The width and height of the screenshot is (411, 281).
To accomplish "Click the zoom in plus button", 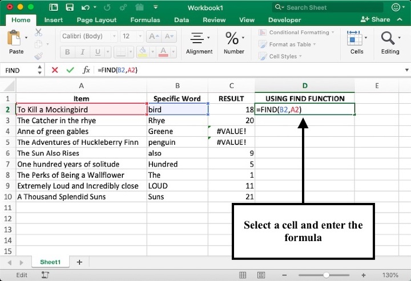I will coord(363,275).
